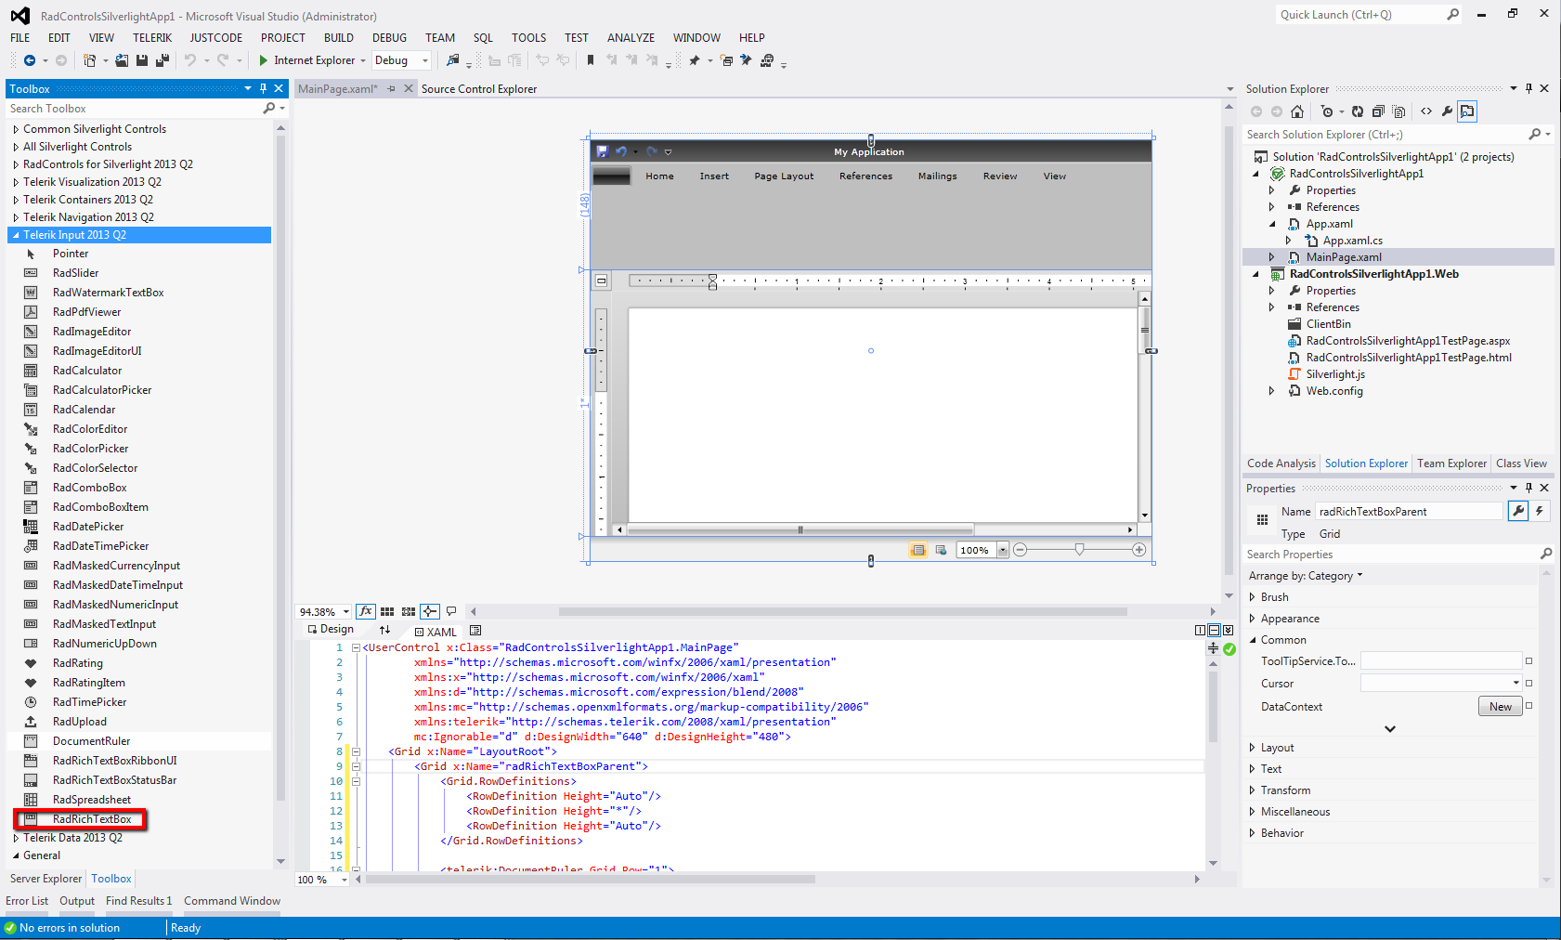
Task: Expand the Common Silverlight Controls group
Action: pyautogui.click(x=16, y=129)
